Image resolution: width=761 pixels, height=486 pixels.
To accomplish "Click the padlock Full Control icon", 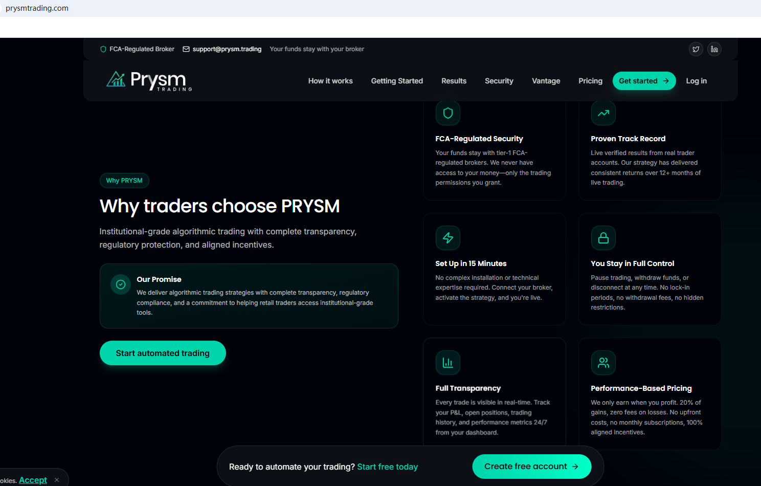I will (x=603, y=238).
